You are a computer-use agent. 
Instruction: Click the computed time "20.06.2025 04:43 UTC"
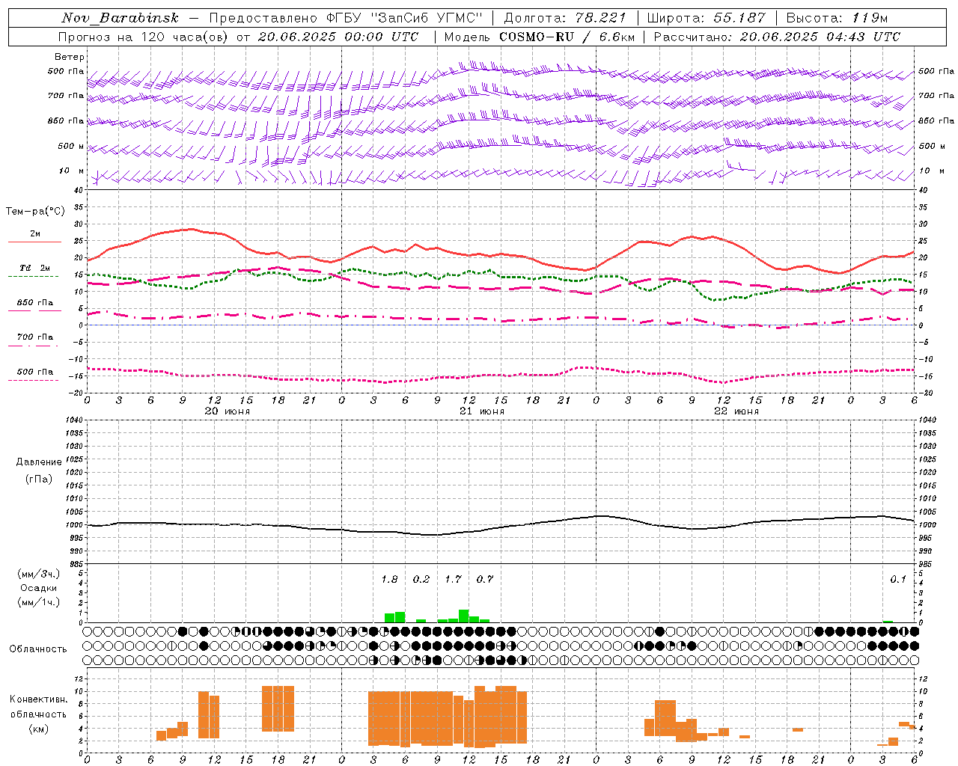[x=820, y=37]
